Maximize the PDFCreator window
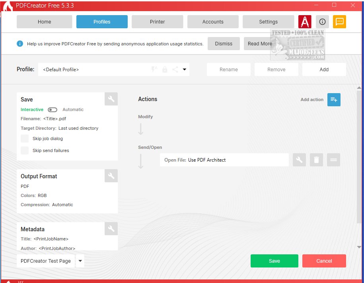 click(334, 5)
